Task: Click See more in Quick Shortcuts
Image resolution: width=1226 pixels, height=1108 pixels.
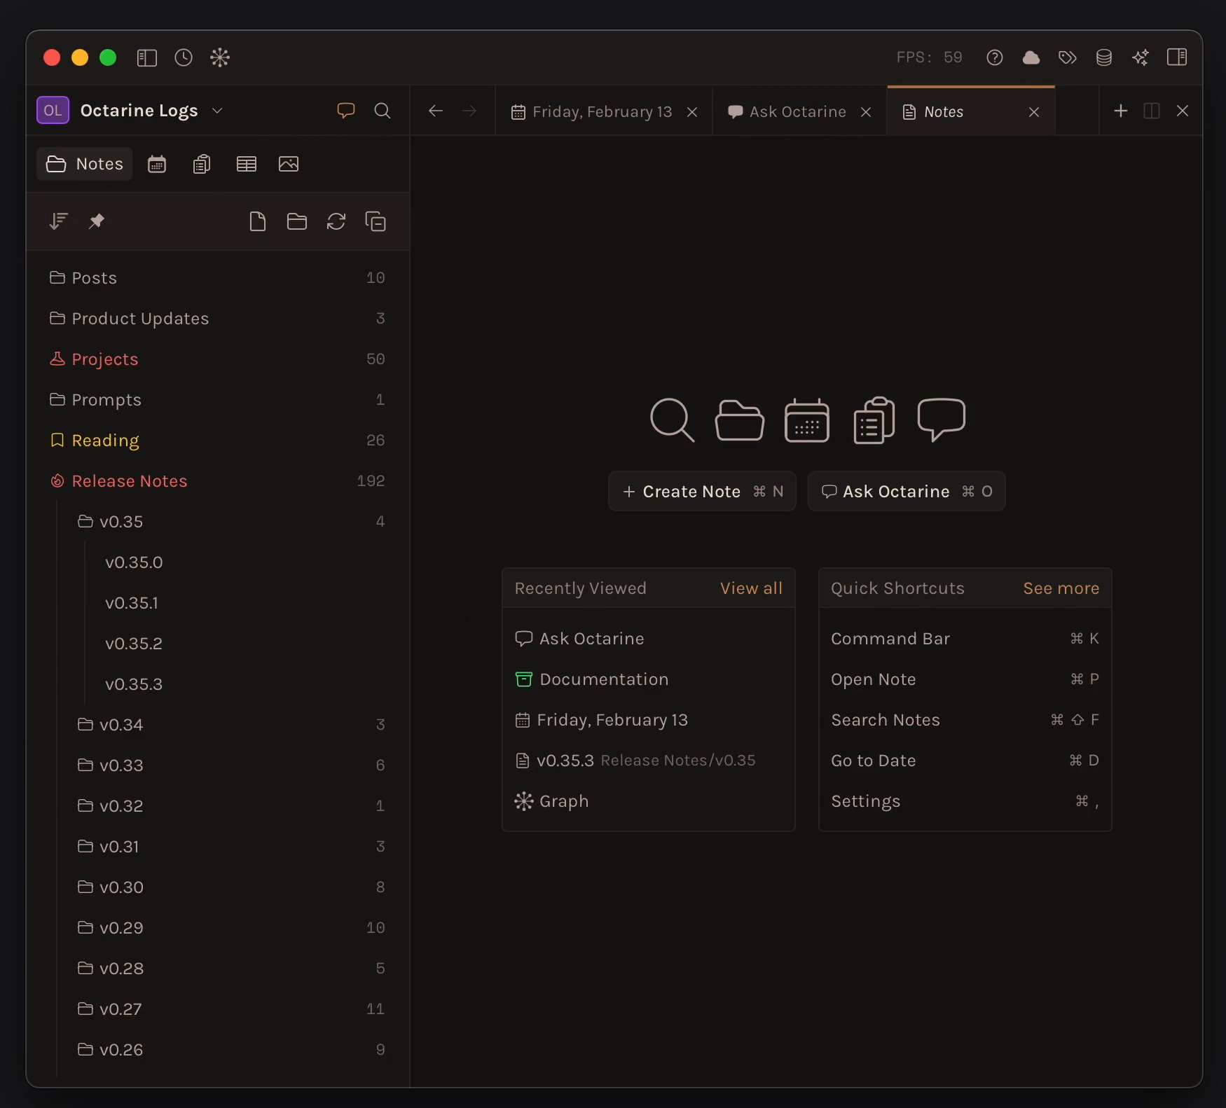Action: pos(1061,588)
